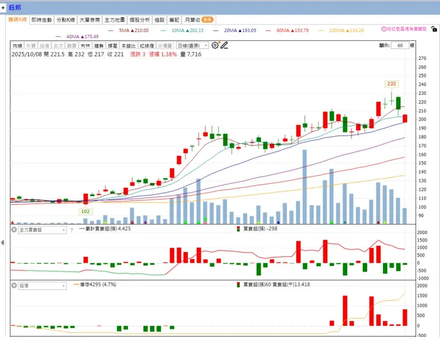Click the 買賣超(張) -298 label
The image size is (440, 337).
[260, 229]
